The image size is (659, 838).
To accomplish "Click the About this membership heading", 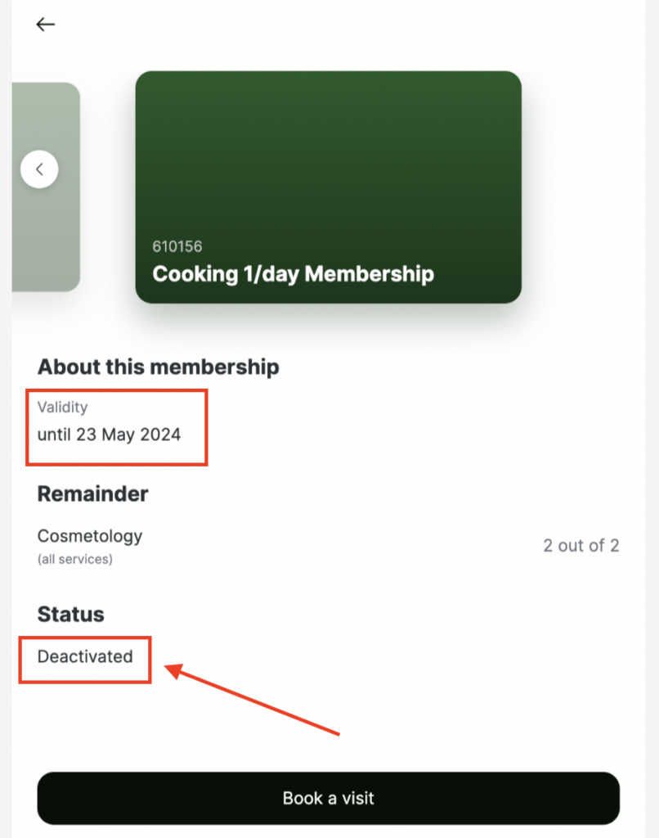I will coord(158,367).
